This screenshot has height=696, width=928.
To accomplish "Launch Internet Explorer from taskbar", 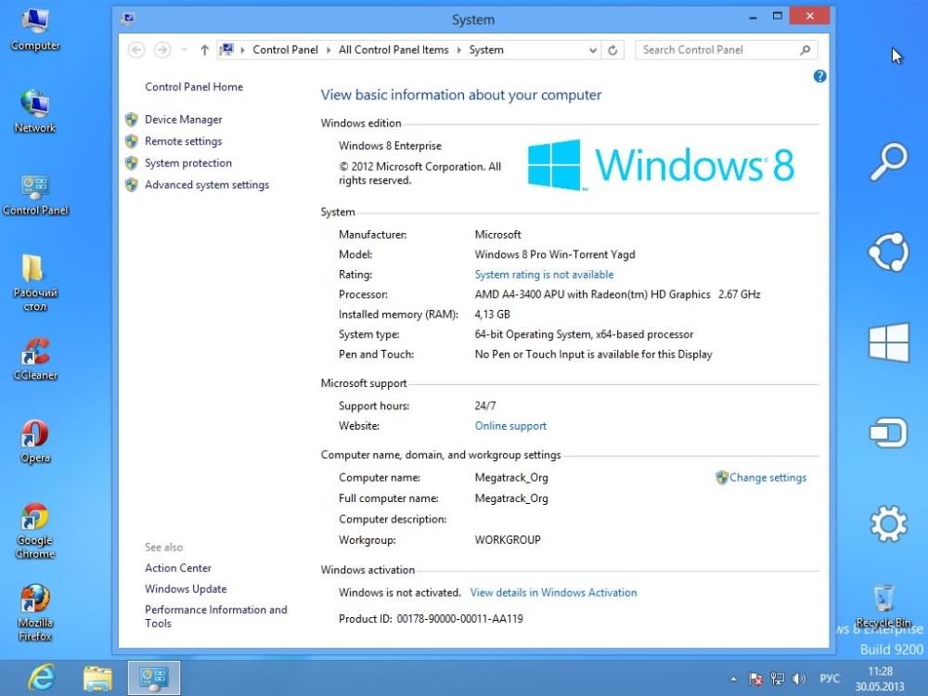I will [x=40, y=677].
